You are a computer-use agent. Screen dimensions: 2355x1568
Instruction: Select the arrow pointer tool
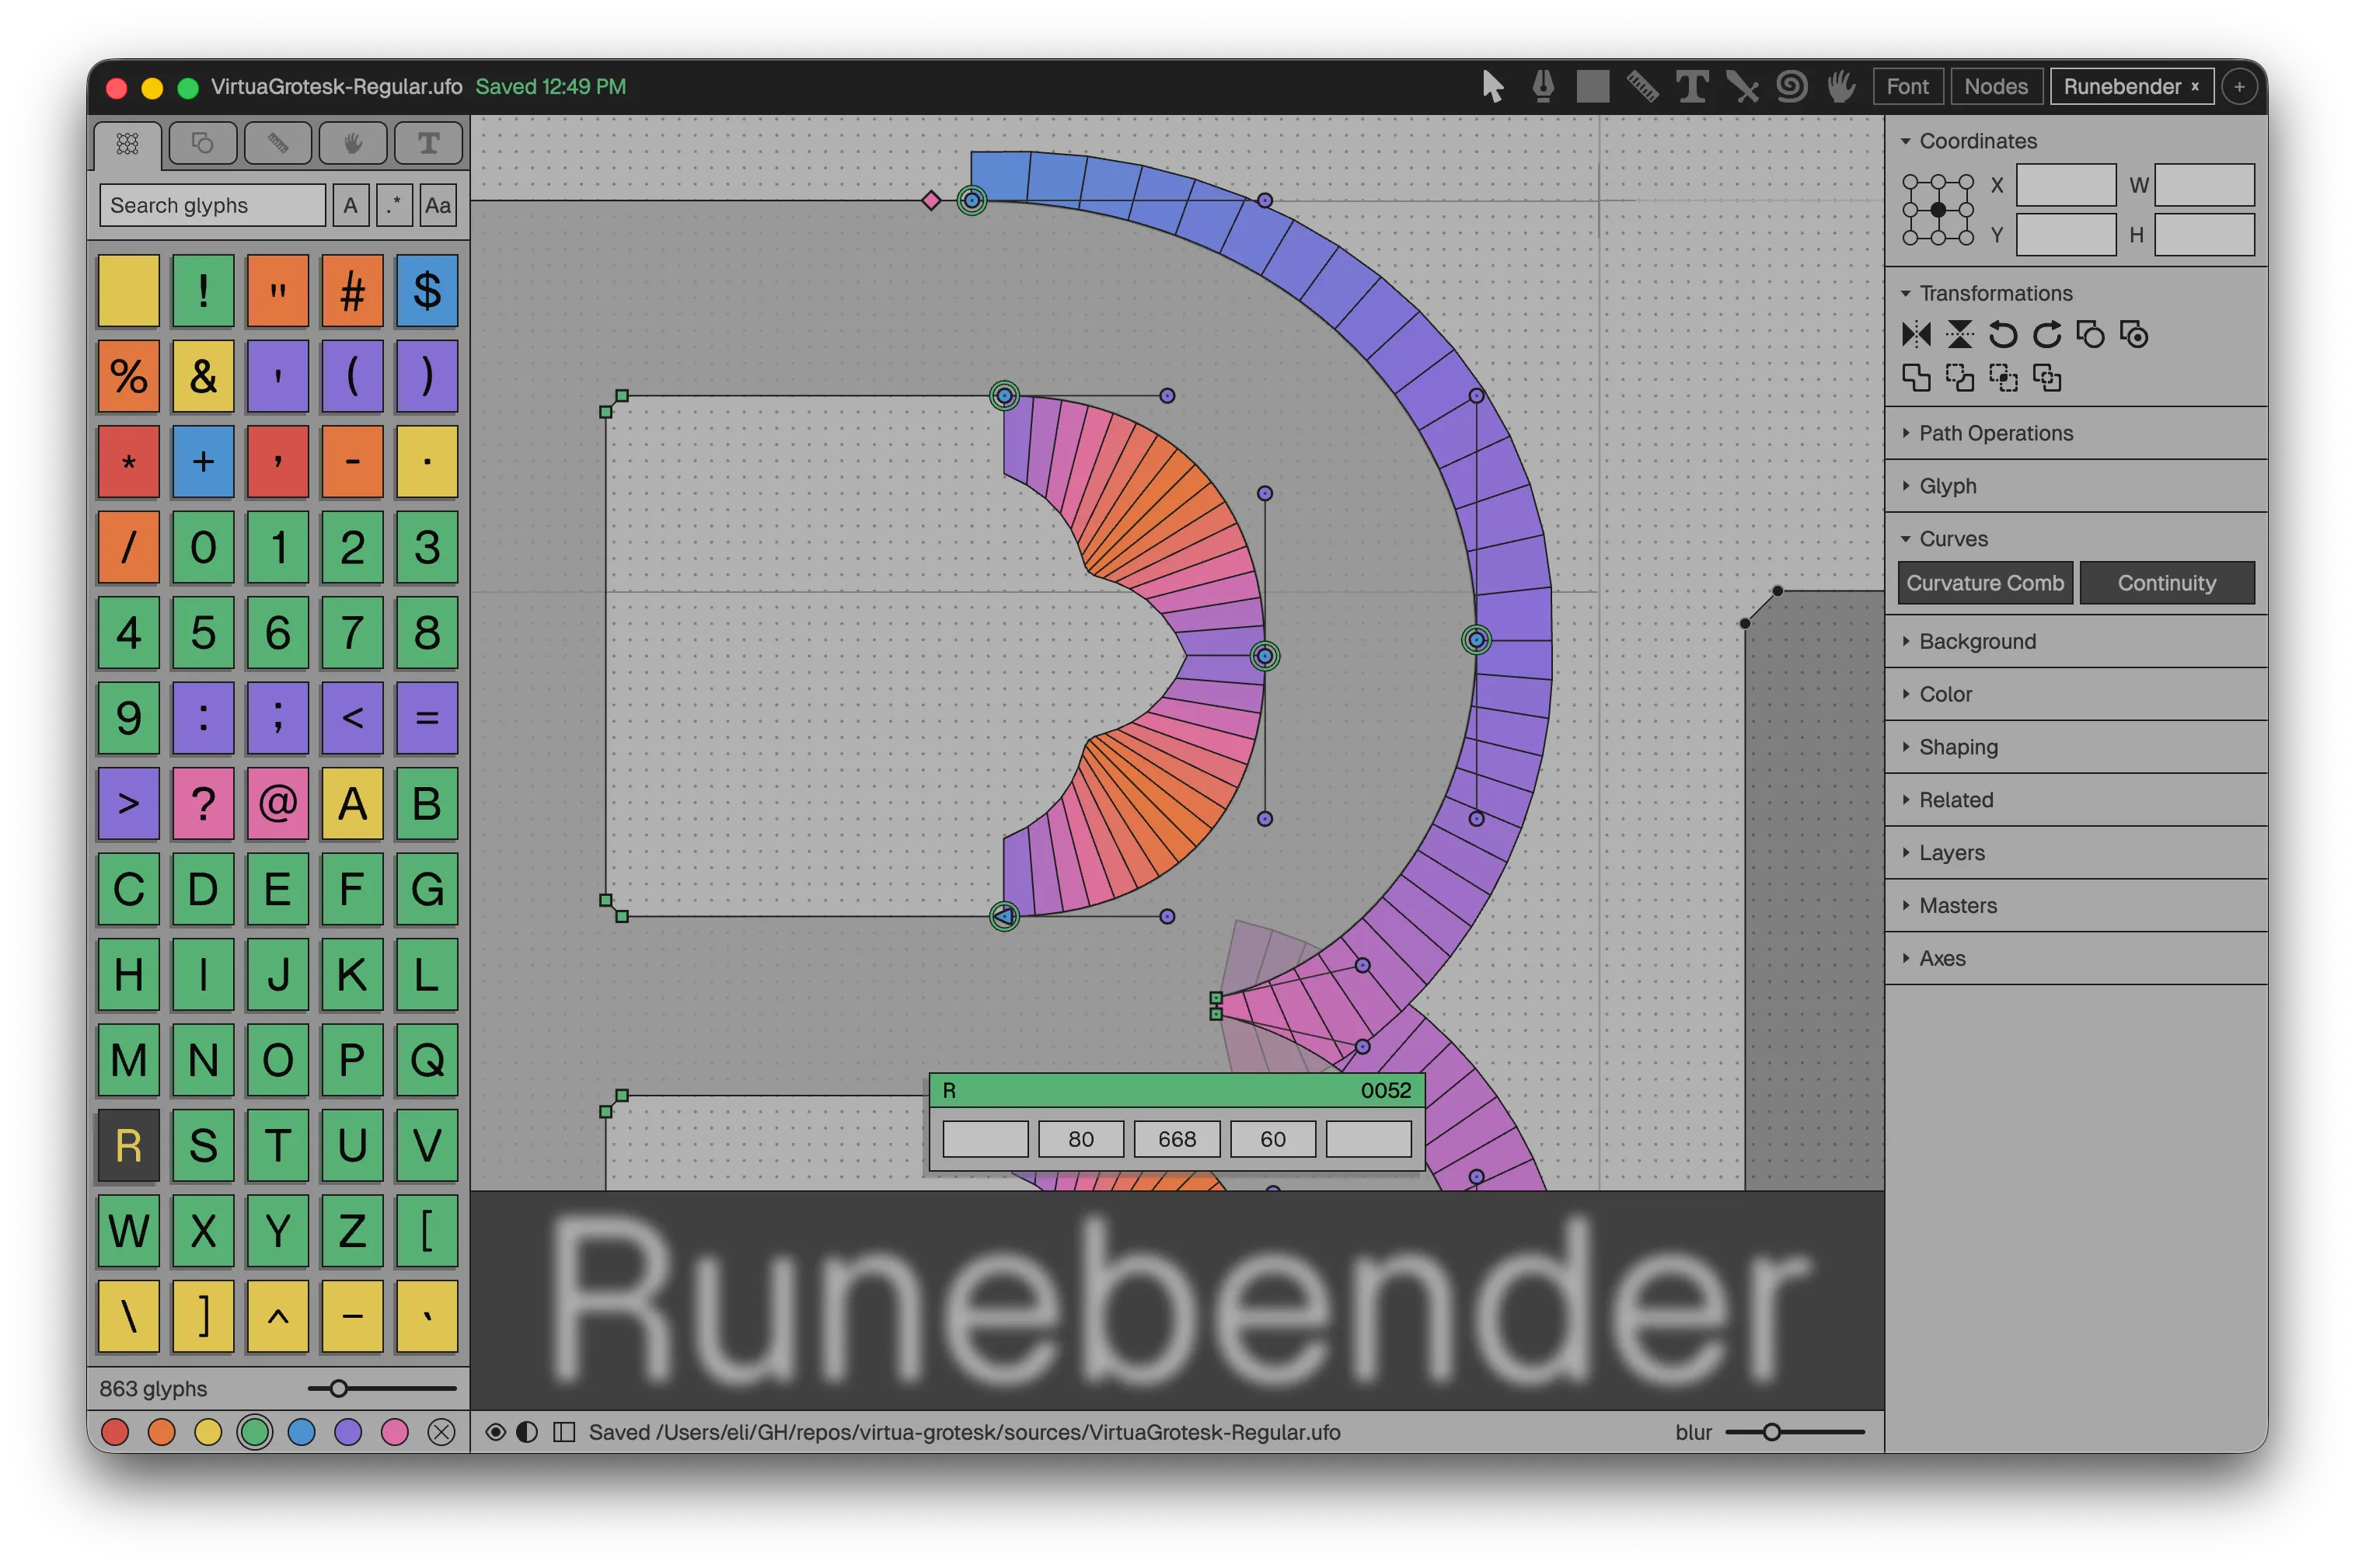tap(1492, 87)
